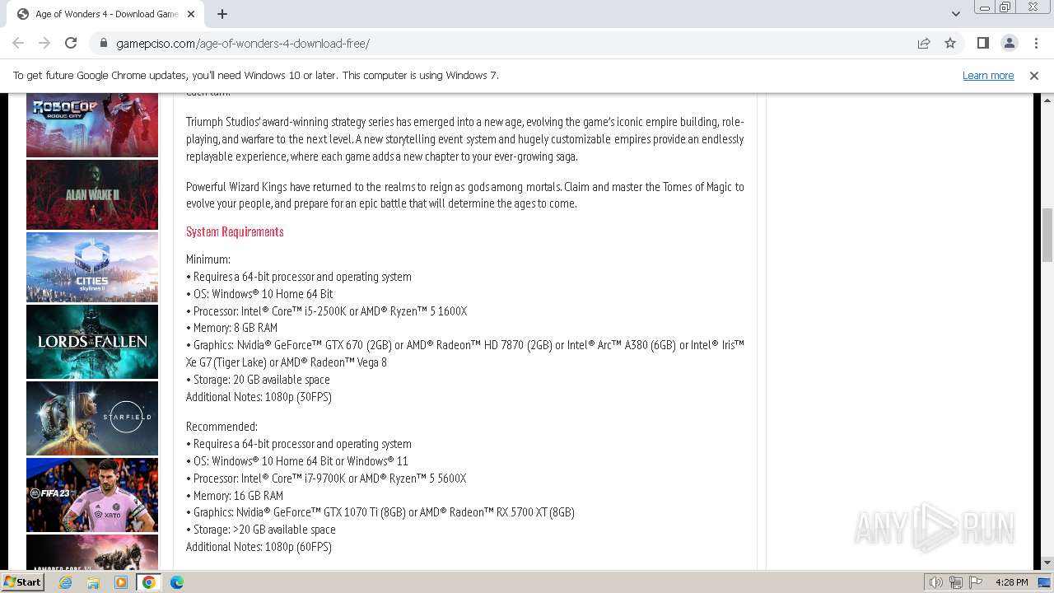Open the Lords of the Fallen thumbnail
1054x593 pixels.
[92, 341]
